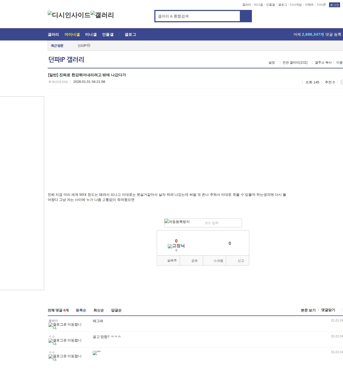This screenshot has height=383, width=343.
Task: Open the 갤로그 menu item
Action: click(130, 35)
